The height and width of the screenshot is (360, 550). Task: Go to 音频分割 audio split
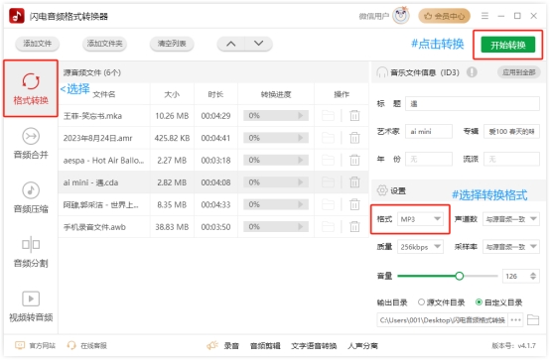click(31, 251)
